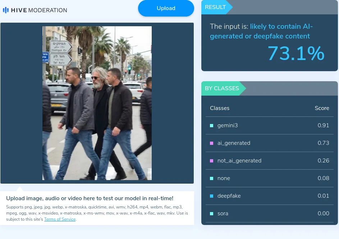Click the deepfake blue color square
Screen dimensions: 339x239
tap(212, 196)
